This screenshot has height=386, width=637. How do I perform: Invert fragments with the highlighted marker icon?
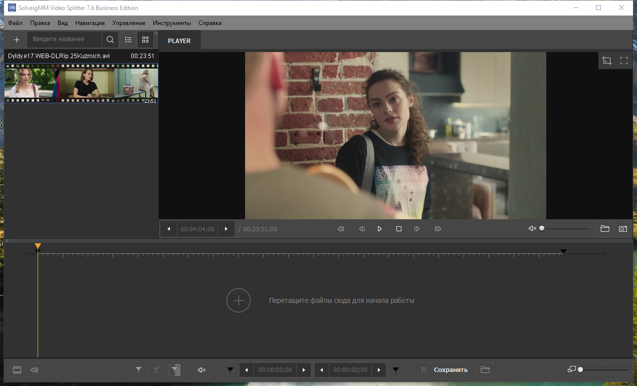(174, 370)
